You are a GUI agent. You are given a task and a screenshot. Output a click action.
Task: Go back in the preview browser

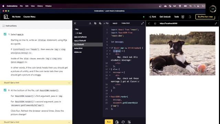(x=149, y=23)
